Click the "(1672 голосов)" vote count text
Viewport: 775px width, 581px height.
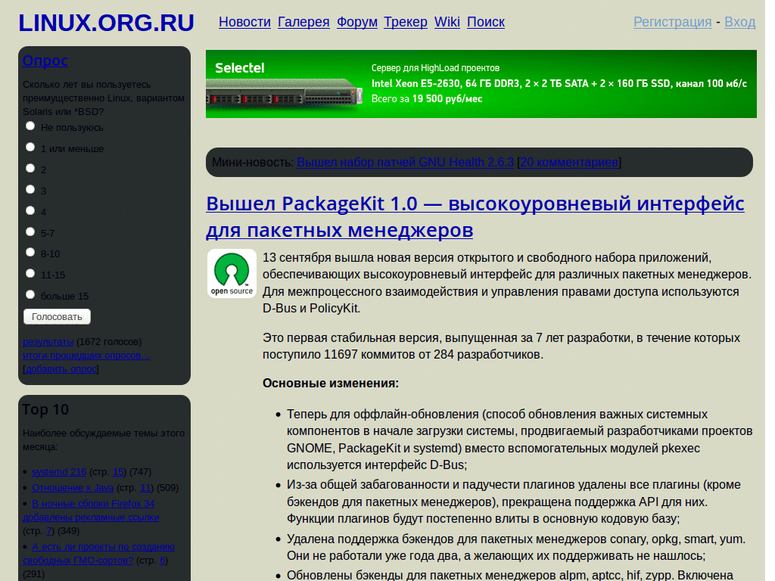point(109,342)
